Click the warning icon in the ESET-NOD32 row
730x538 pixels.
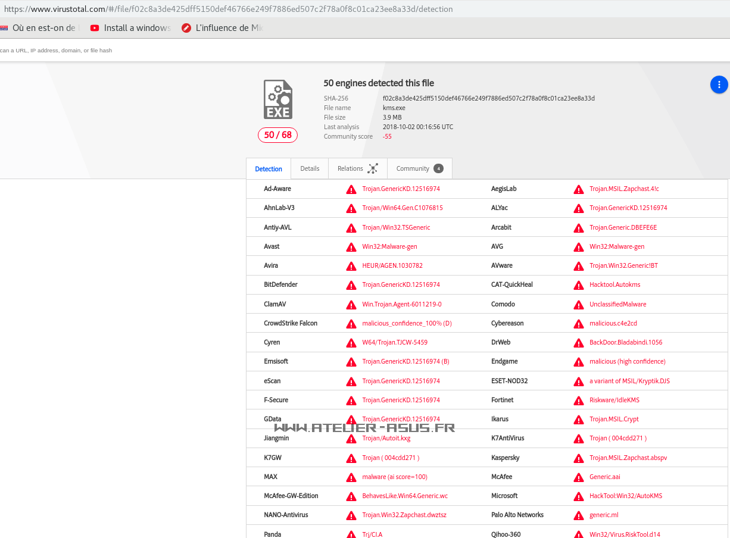[579, 381]
